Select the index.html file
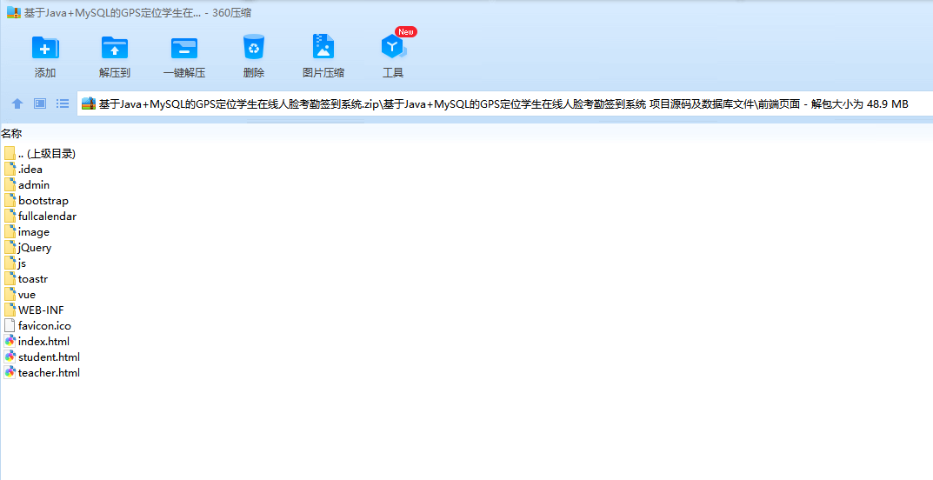The image size is (933, 480). tap(37, 342)
